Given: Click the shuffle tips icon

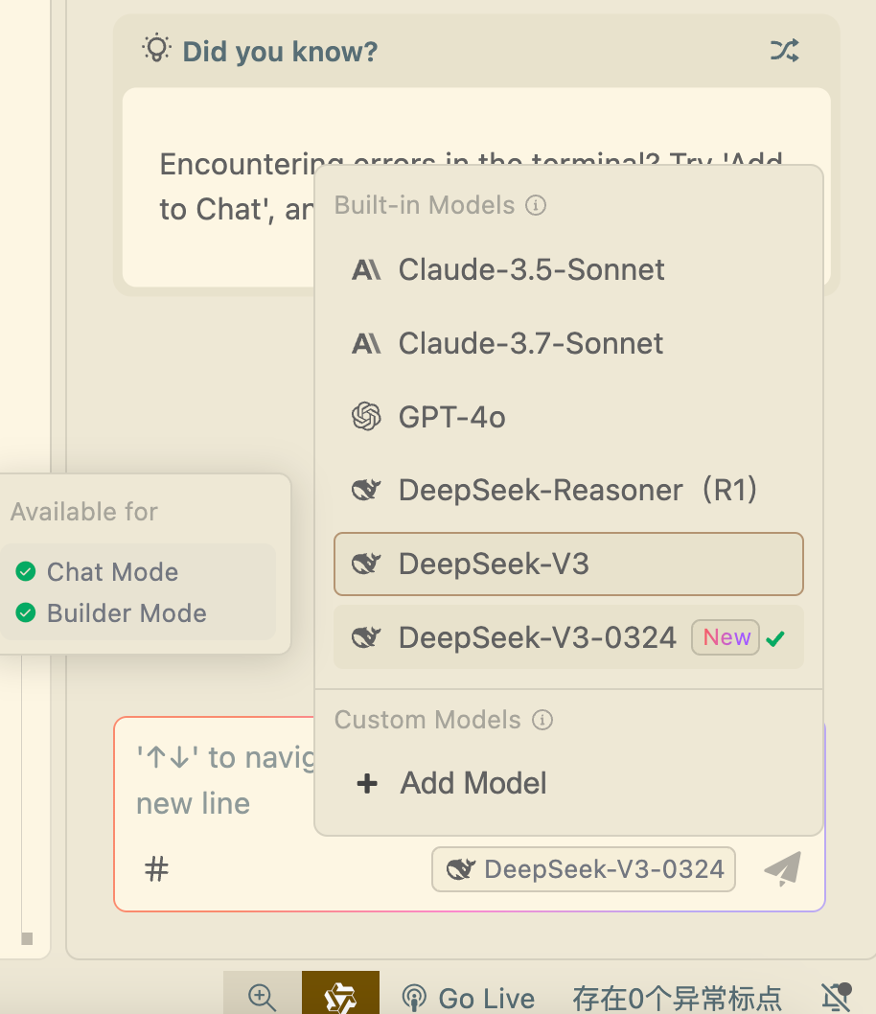Looking at the screenshot, I should point(784,51).
